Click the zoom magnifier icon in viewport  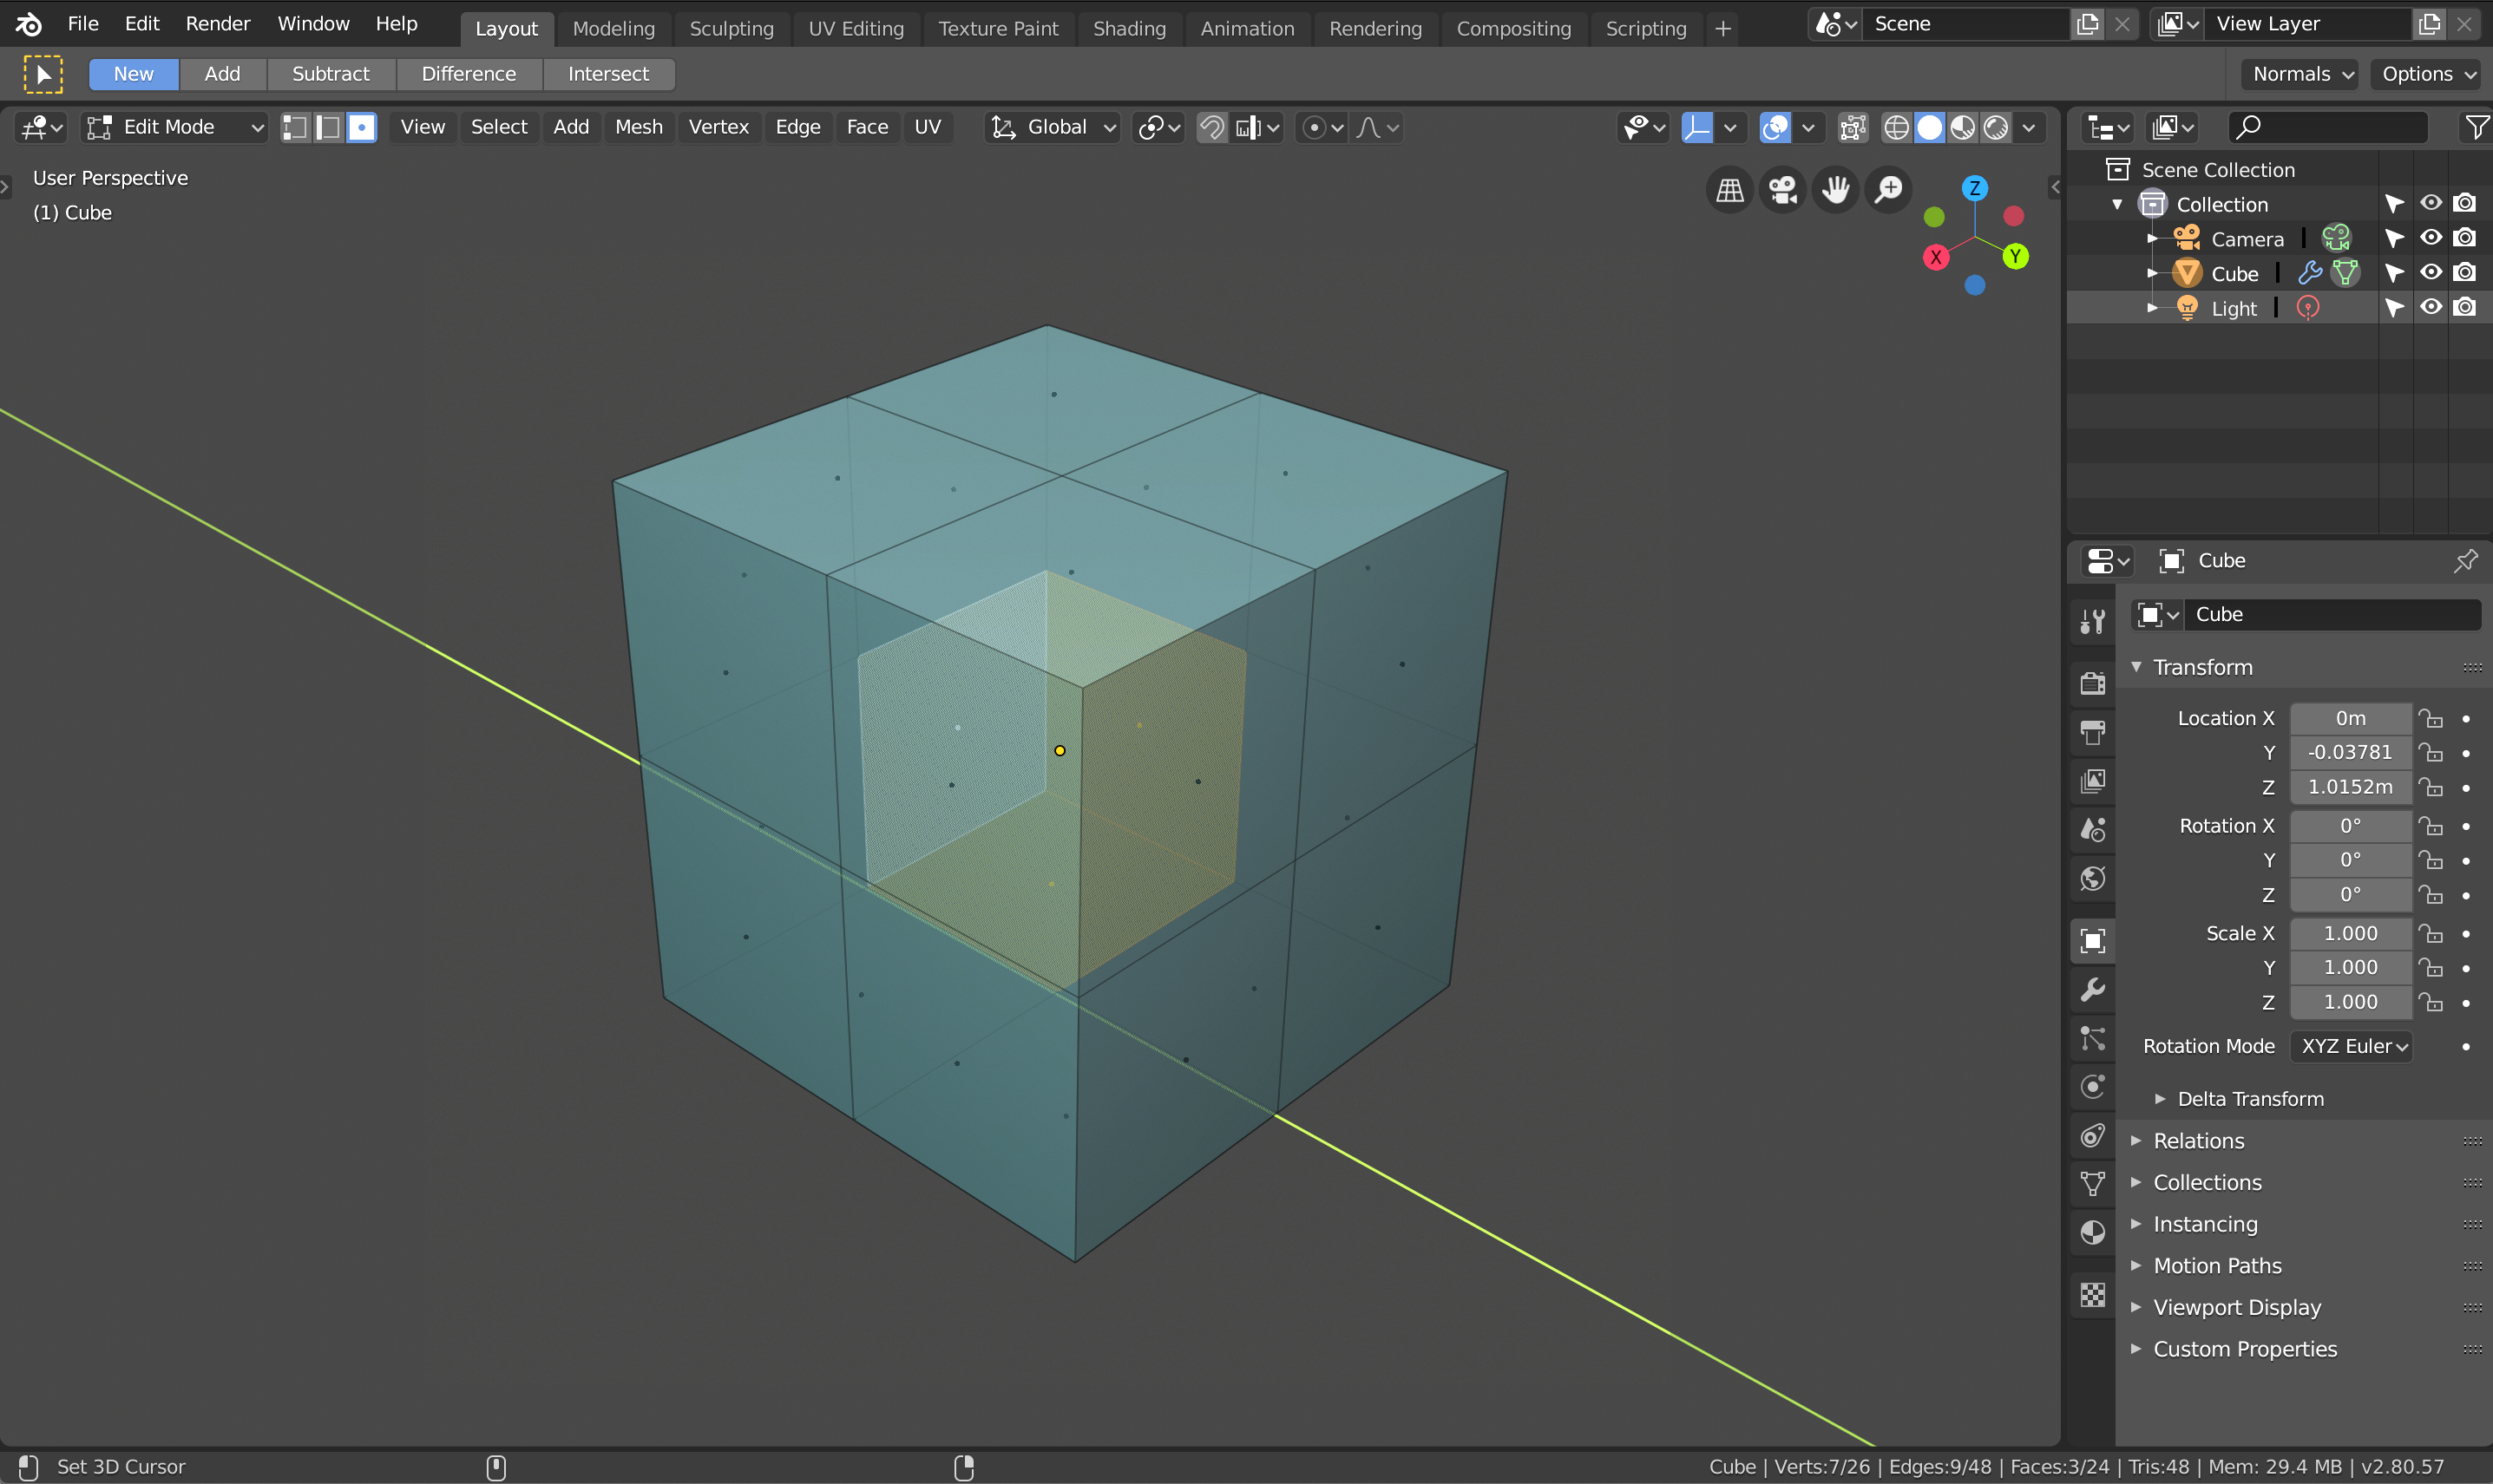[x=1889, y=189]
